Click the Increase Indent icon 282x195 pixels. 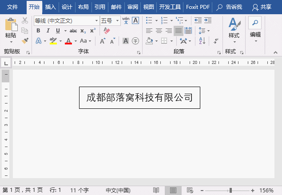(x=207, y=20)
